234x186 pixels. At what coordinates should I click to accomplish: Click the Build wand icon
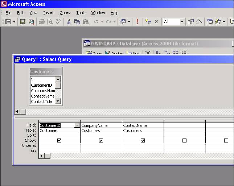[x=199, y=22]
